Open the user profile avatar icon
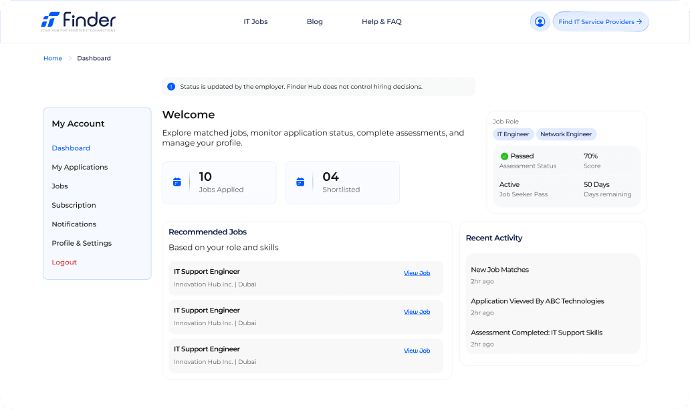This screenshot has width=690, height=410. coord(540,21)
